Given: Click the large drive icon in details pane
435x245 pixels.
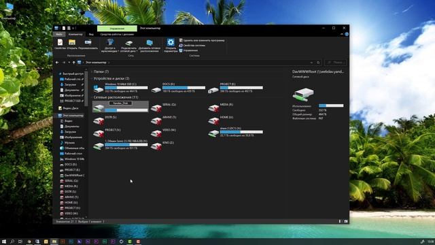Looking at the screenshot, I should tap(304, 95).
